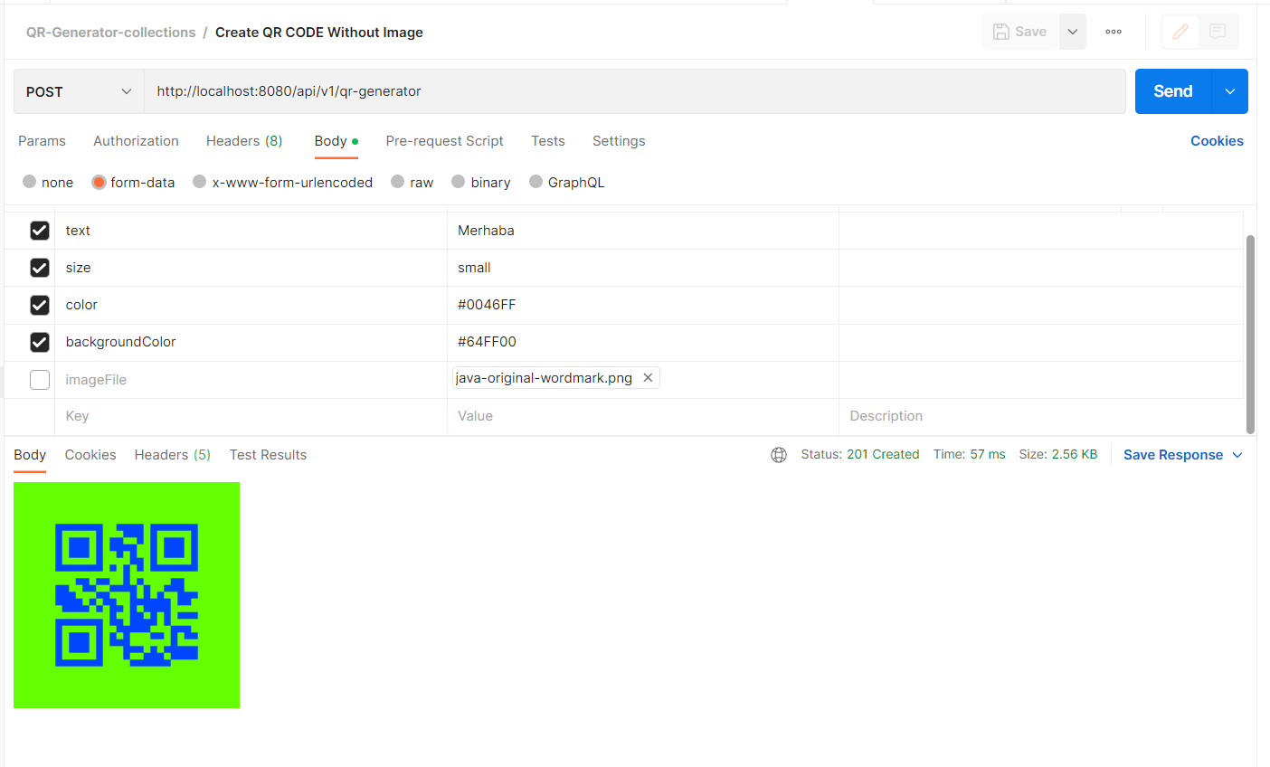Enable the imageFile parameter checkbox

[40, 380]
